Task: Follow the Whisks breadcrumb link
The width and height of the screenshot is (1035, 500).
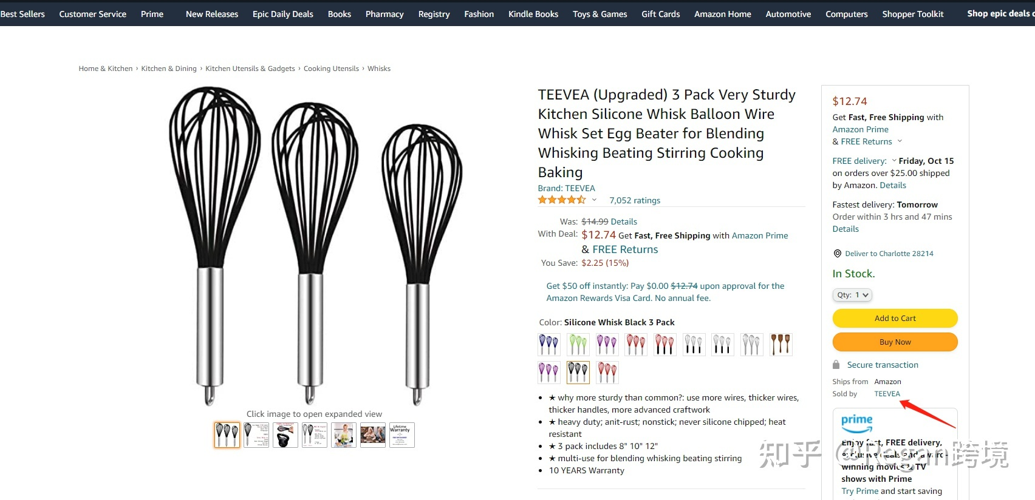Action: 378,69
